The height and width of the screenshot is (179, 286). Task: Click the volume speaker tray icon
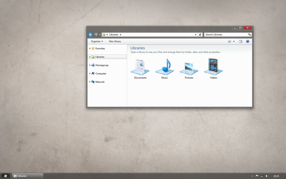(267, 176)
